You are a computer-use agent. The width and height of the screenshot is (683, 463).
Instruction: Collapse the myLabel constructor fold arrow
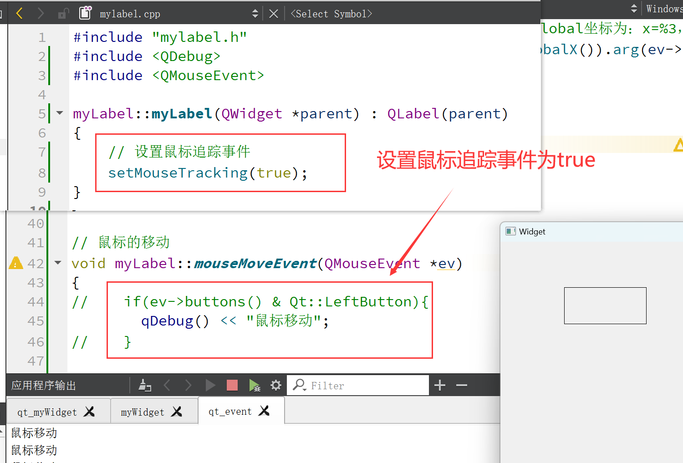click(59, 113)
